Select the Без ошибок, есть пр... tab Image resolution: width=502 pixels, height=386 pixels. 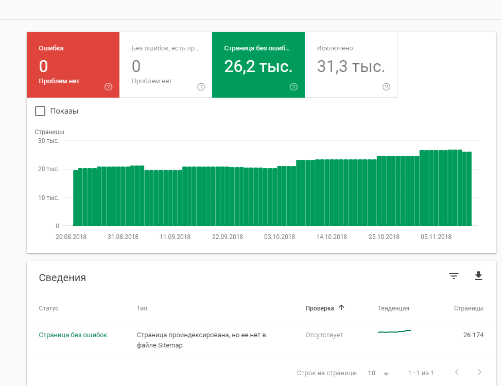pyautogui.click(x=166, y=65)
